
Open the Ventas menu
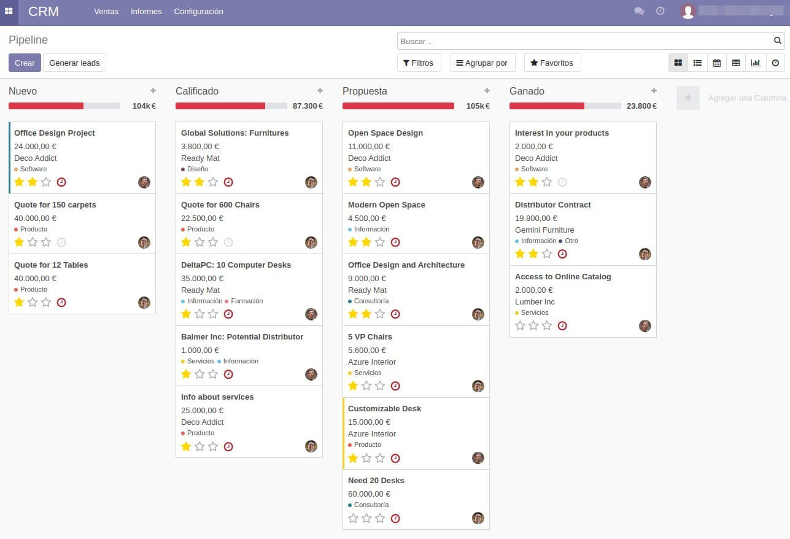pos(106,11)
